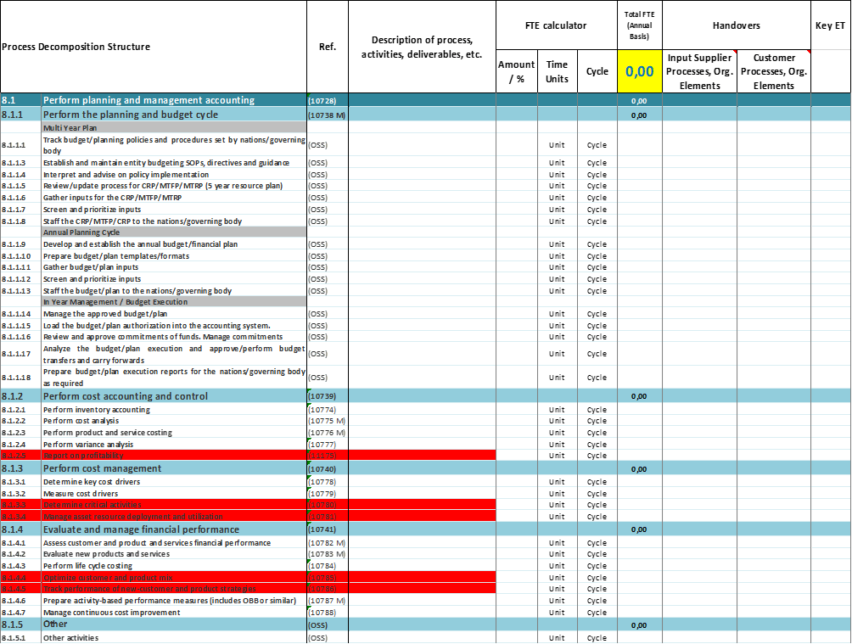
Task: Click the (10774) reference cell
Action: click(x=328, y=410)
